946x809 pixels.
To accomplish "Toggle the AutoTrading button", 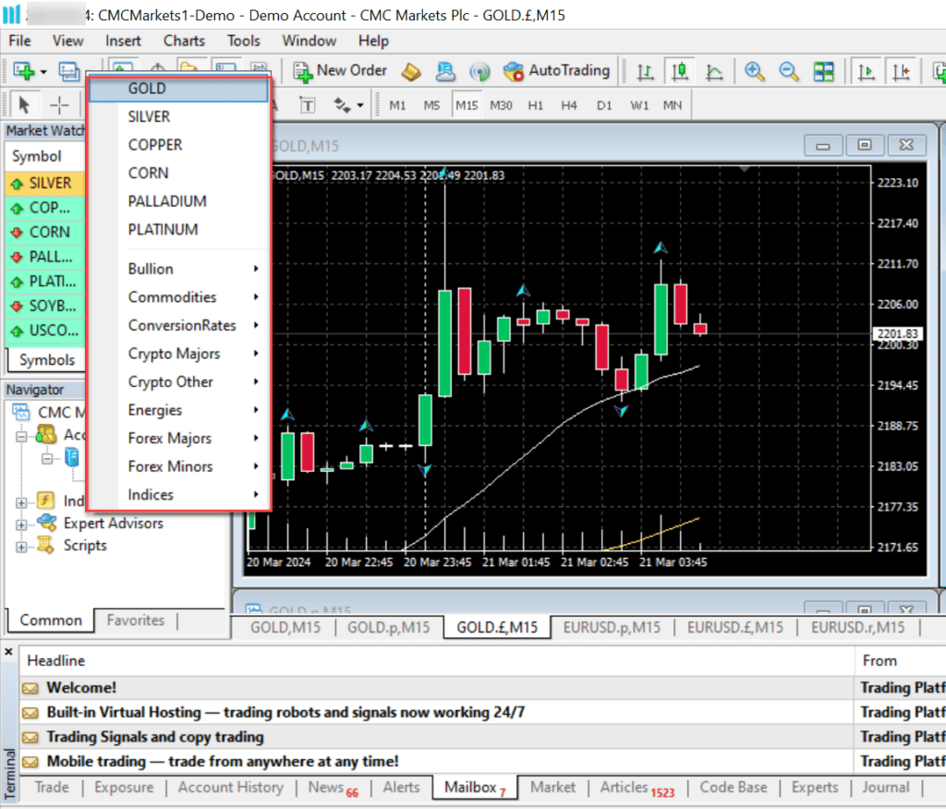I will (x=557, y=71).
